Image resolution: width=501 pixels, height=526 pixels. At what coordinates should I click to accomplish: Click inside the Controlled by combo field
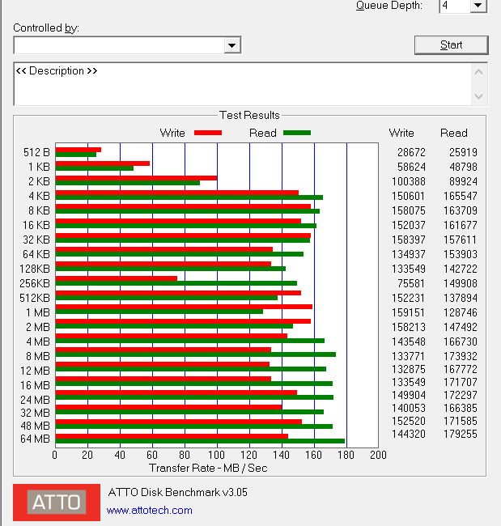point(118,45)
